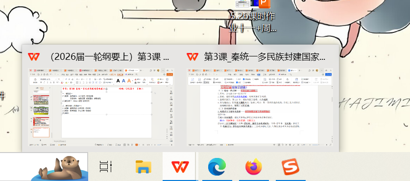
Task: Click the otter image in taskbar search
Action: 60,168
